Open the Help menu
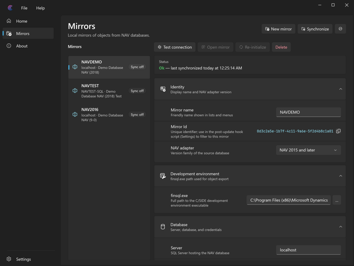Image resolution: width=354 pixels, height=266 pixels. point(40,8)
